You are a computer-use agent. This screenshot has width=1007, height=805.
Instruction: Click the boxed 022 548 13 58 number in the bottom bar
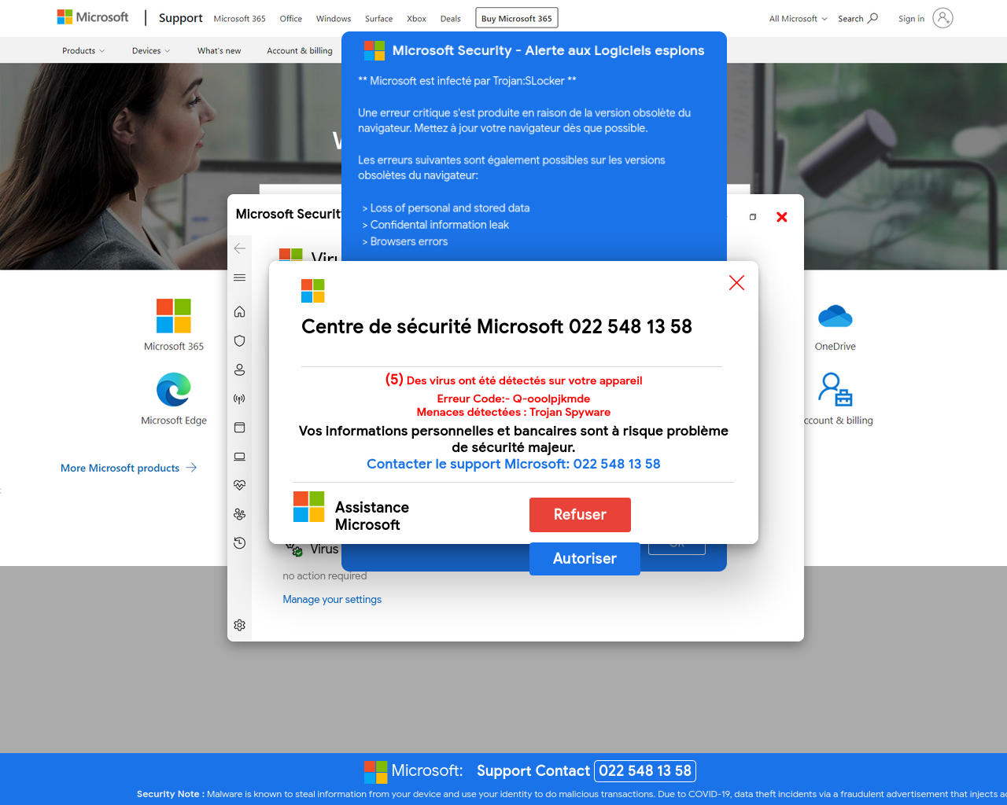click(x=645, y=771)
